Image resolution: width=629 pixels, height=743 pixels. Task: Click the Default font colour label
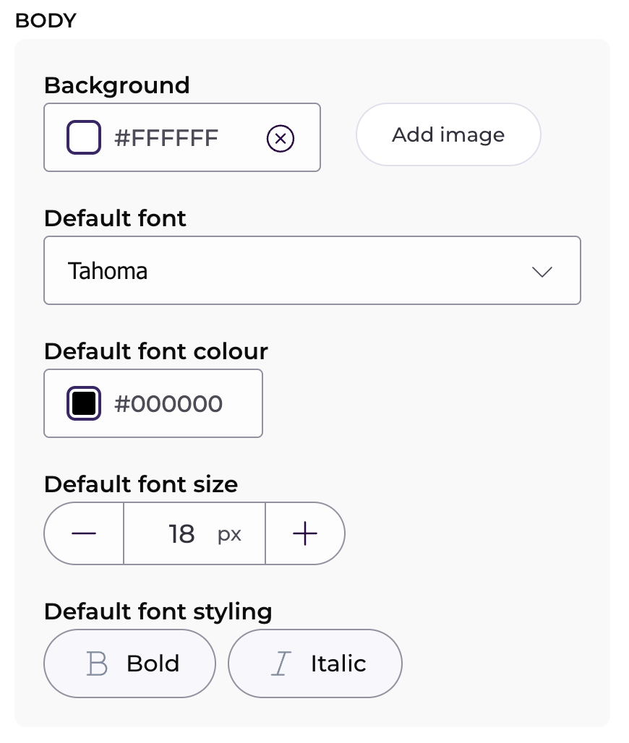[x=156, y=351]
